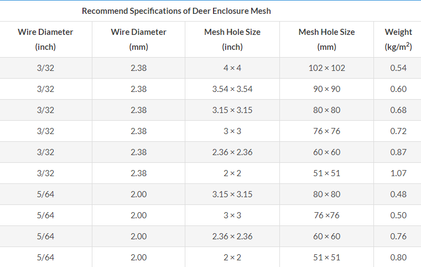Click the 0.54 weight value
Viewport: 421px width, 267px height.
tap(398, 68)
